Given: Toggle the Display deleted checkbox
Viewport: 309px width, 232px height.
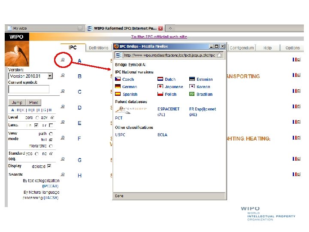Looking at the screenshot, I should 49,166.
